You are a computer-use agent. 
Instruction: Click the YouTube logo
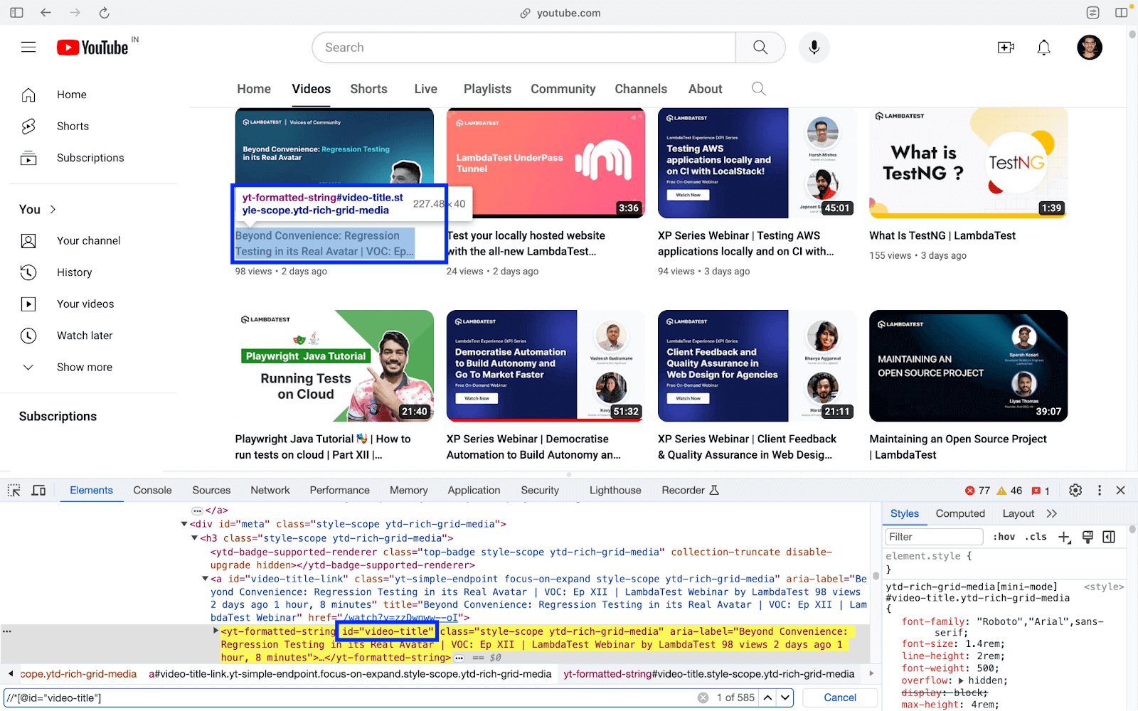(x=92, y=48)
